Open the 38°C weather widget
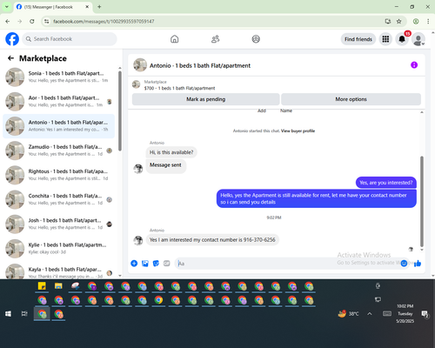 tap(349, 314)
